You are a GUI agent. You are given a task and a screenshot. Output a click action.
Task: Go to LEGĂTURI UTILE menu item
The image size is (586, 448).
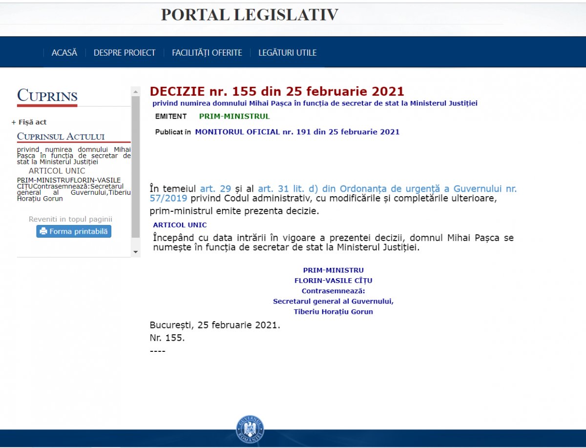(x=288, y=53)
